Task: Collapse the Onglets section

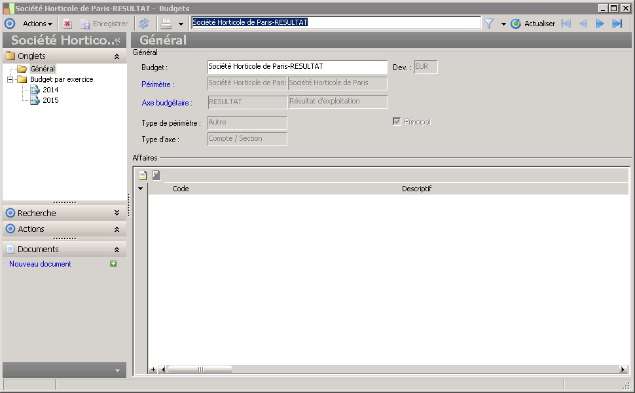Action: (117, 56)
